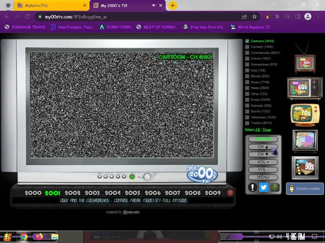The image size is (325, 243).
Task: Click the exclamation report icon on remote
Action: [252, 187]
